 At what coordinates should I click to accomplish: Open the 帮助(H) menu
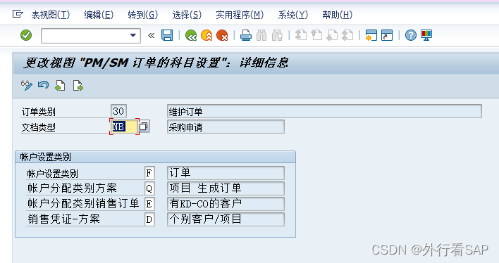click(337, 15)
